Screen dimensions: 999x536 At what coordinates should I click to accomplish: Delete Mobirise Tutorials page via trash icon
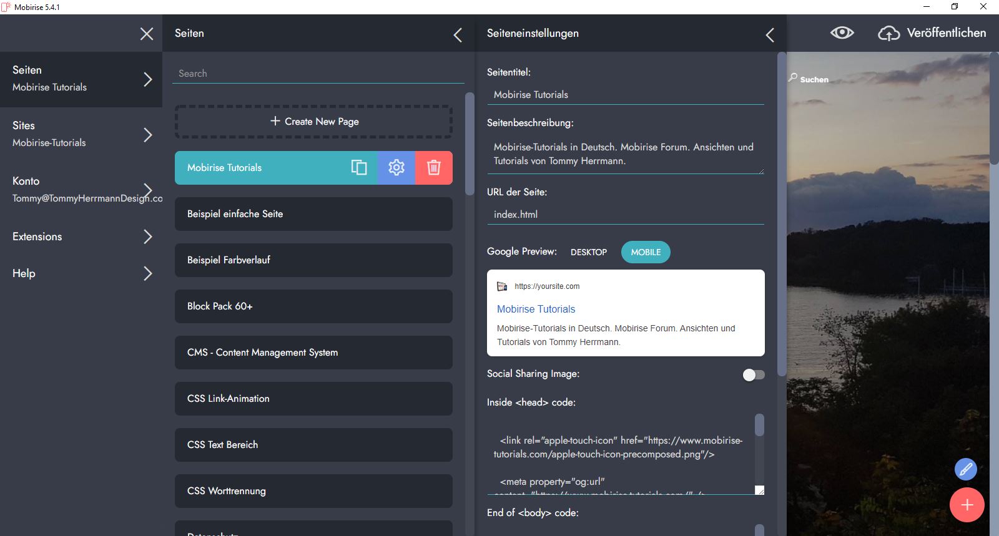434,168
